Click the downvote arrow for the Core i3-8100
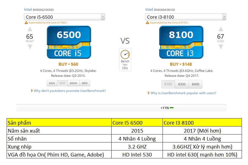This screenshot has height=165, width=248. point(221,46)
